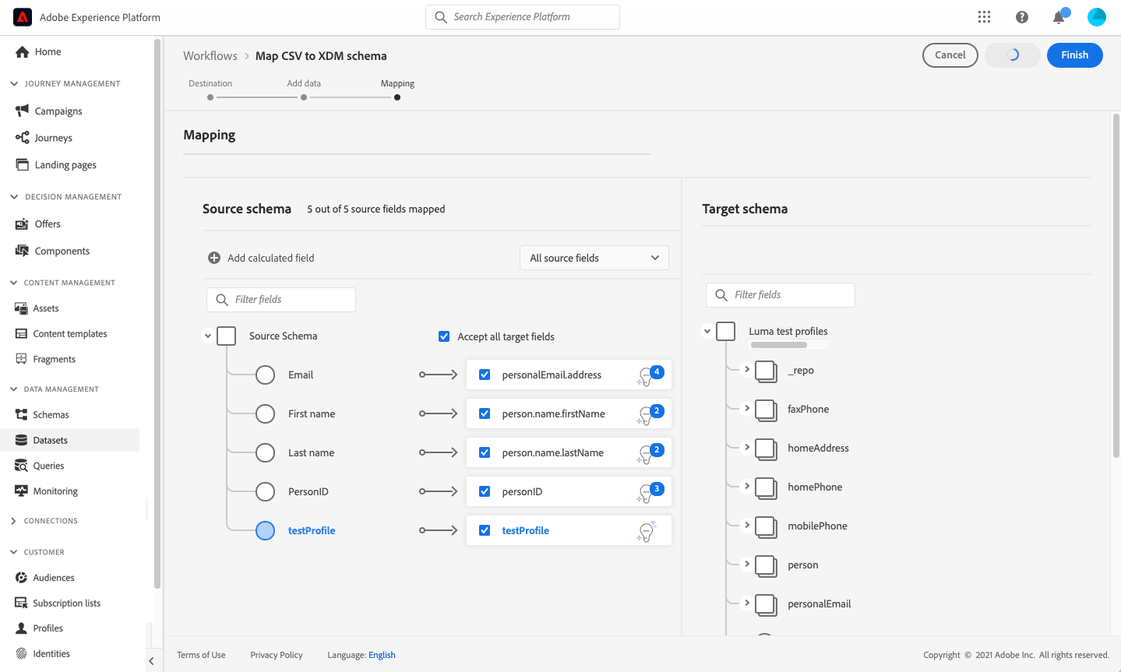Open Datasets in the sidebar menu
The width and height of the screenshot is (1121, 672).
[x=51, y=440]
